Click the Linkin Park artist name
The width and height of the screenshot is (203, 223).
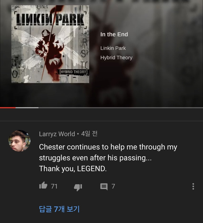tap(113, 48)
